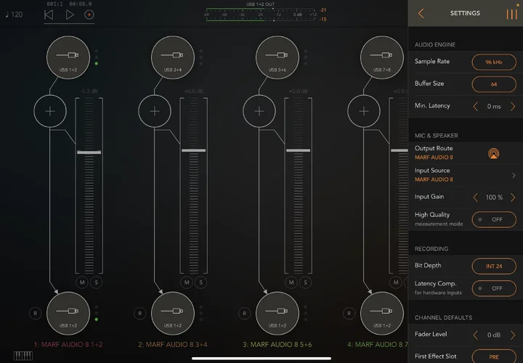Solo channel 2 with the S button
This screenshot has height=363, width=523.
200,282
